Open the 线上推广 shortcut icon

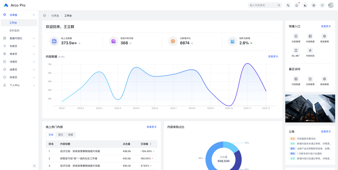[x=296, y=50]
